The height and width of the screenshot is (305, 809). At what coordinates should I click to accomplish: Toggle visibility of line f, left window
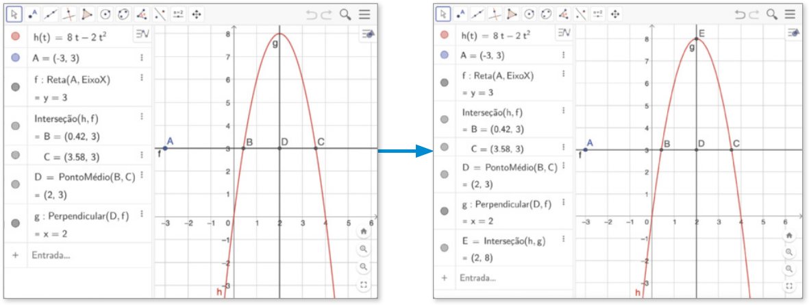pyautogui.click(x=16, y=86)
